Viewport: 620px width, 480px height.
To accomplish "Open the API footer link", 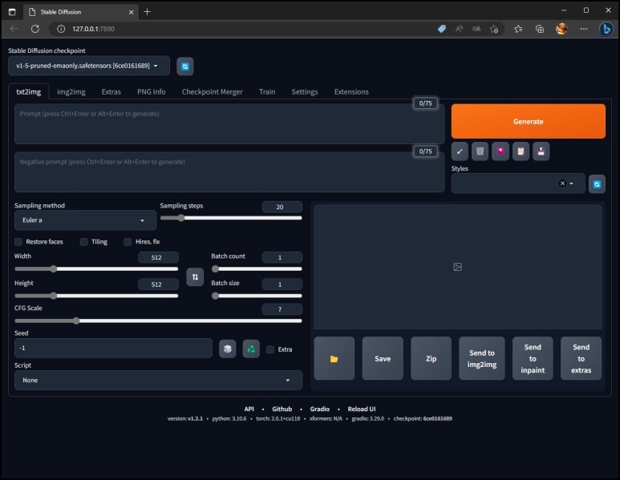I will [249, 409].
